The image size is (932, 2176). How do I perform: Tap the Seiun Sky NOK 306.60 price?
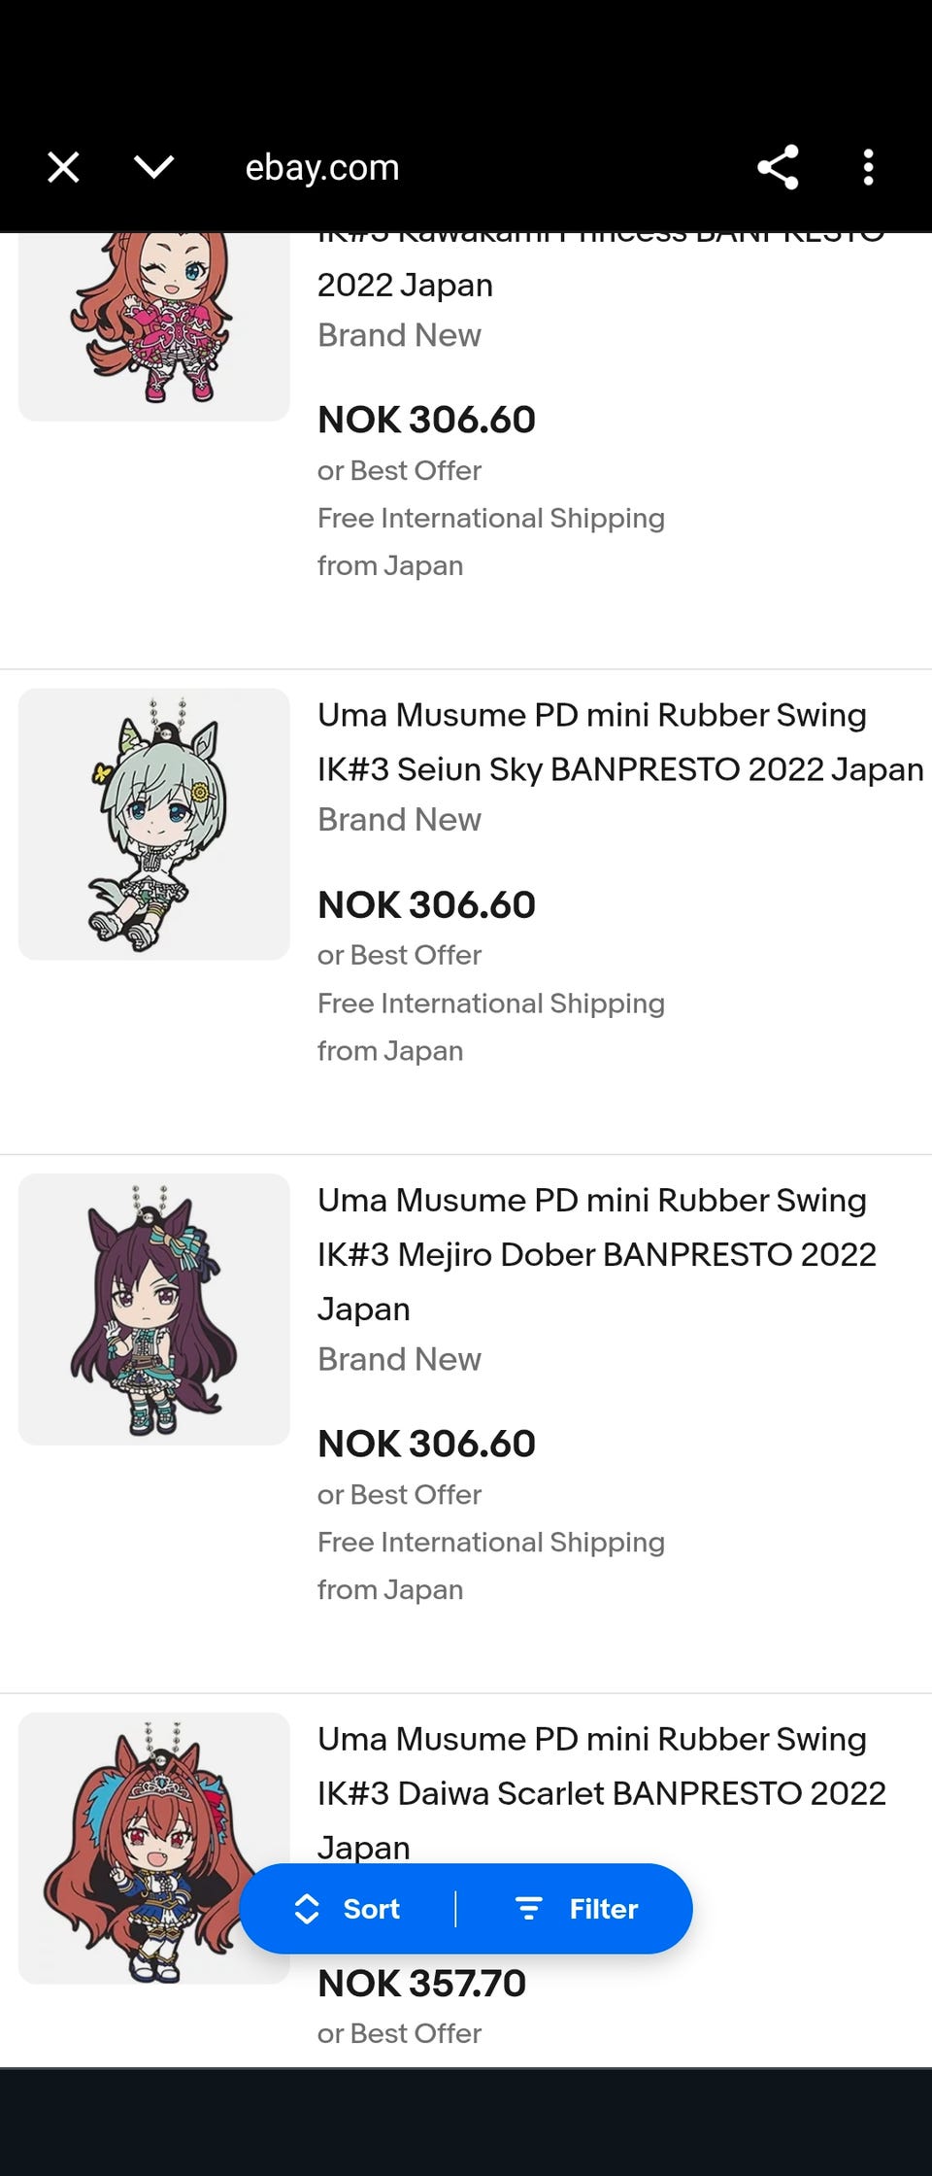(x=426, y=904)
